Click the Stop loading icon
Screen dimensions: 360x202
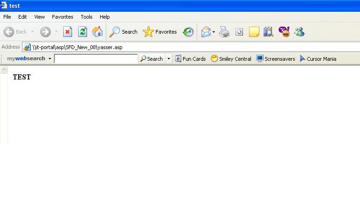(x=67, y=32)
